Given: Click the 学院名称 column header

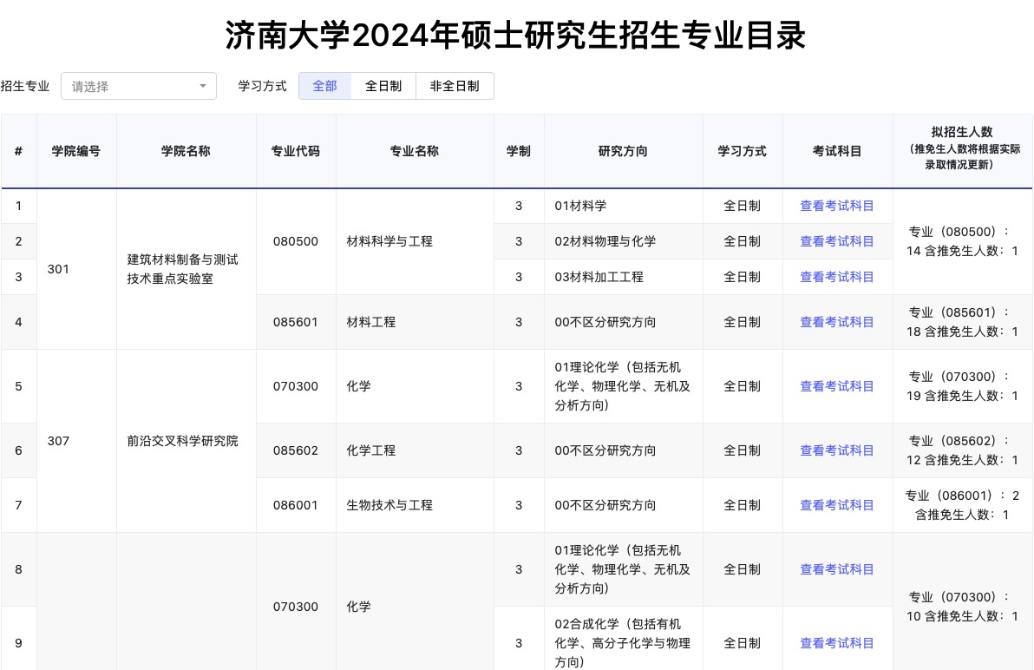Looking at the screenshot, I should pyautogui.click(x=186, y=151).
